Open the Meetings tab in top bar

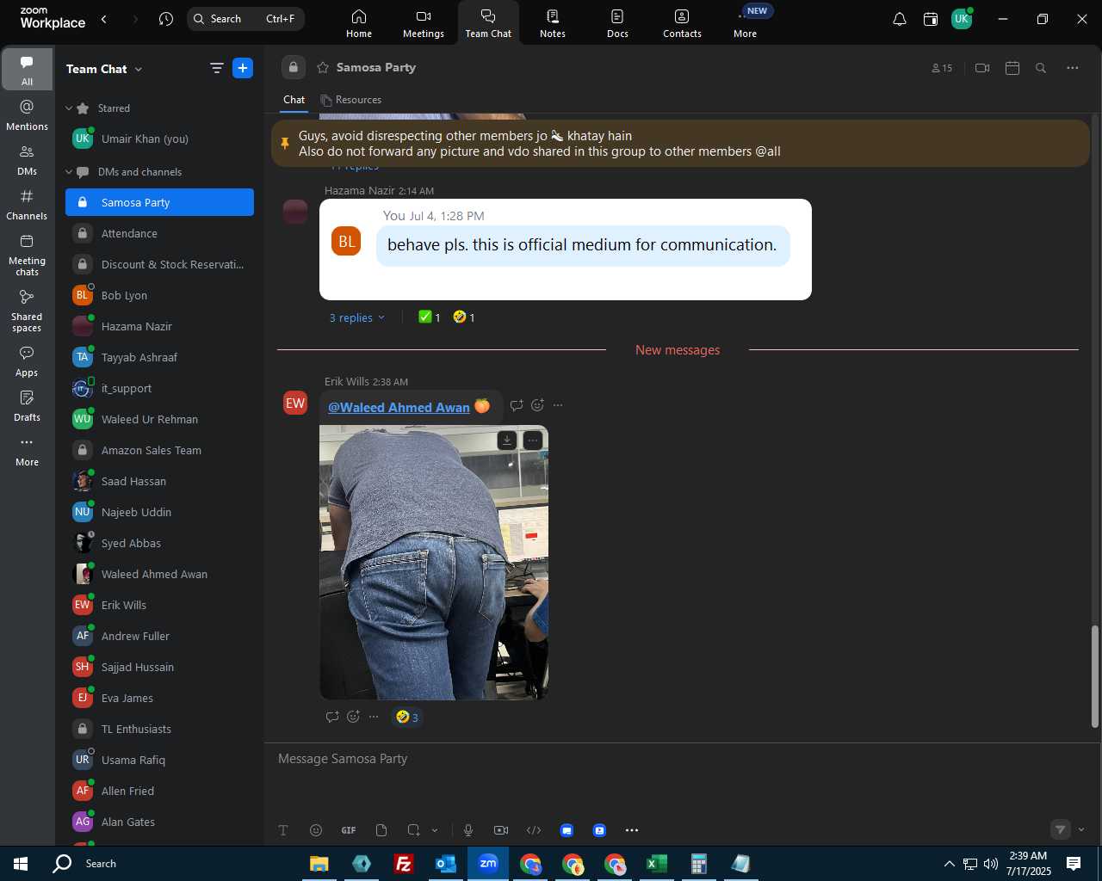424,23
